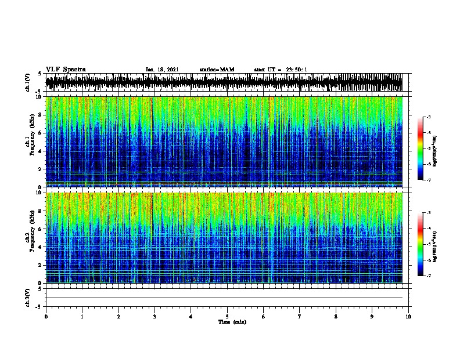Click time axis tick label "6"
This screenshot has height=355, width=460.
[x=264, y=317]
